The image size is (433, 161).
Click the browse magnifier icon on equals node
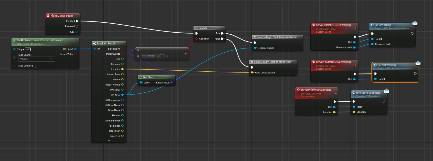(x=167, y=56)
